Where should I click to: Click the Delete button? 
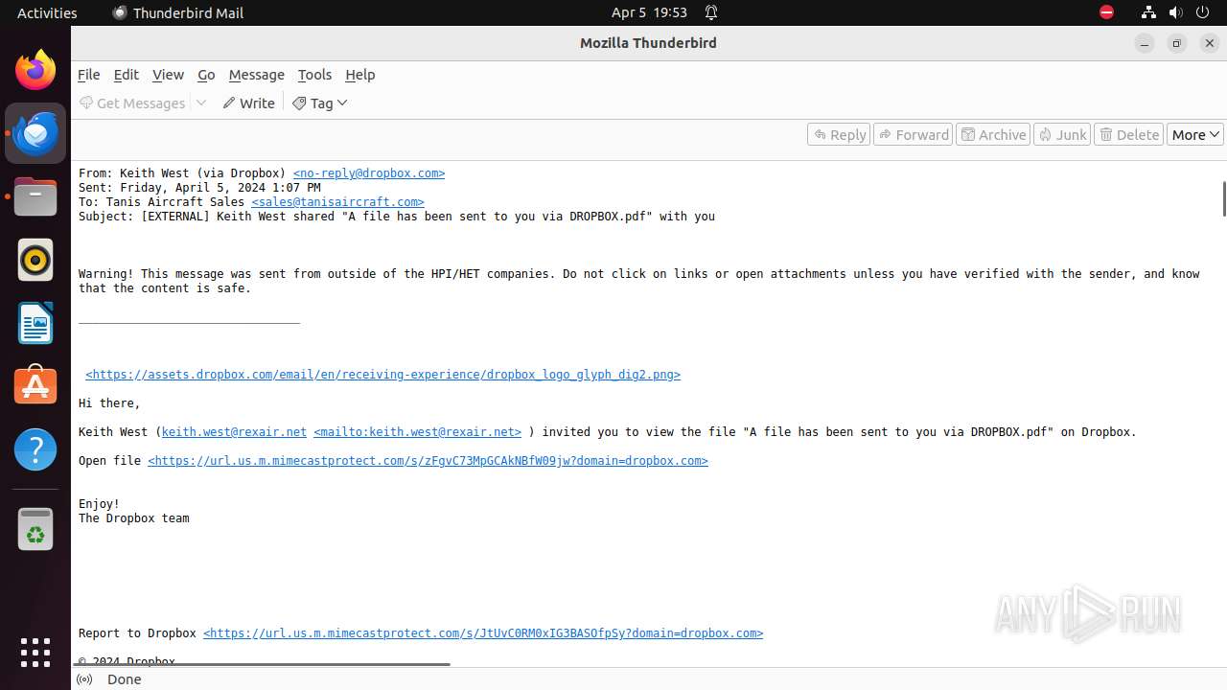(1129, 134)
